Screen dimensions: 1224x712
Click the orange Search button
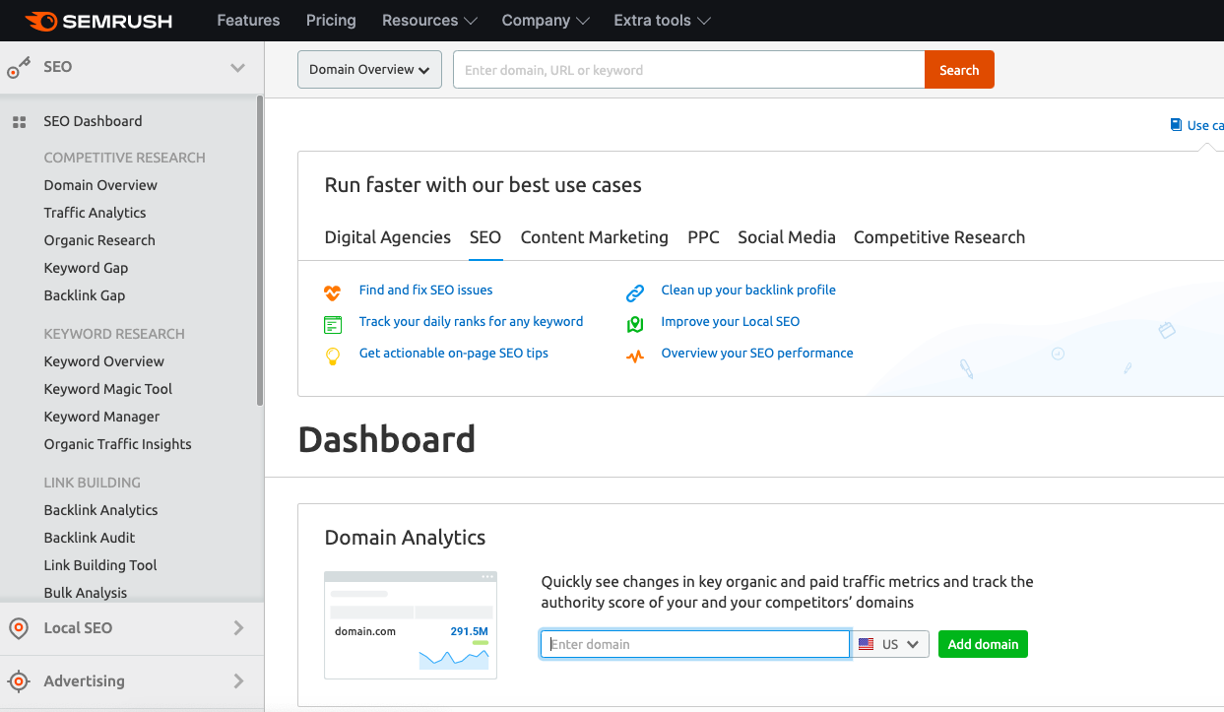959,70
